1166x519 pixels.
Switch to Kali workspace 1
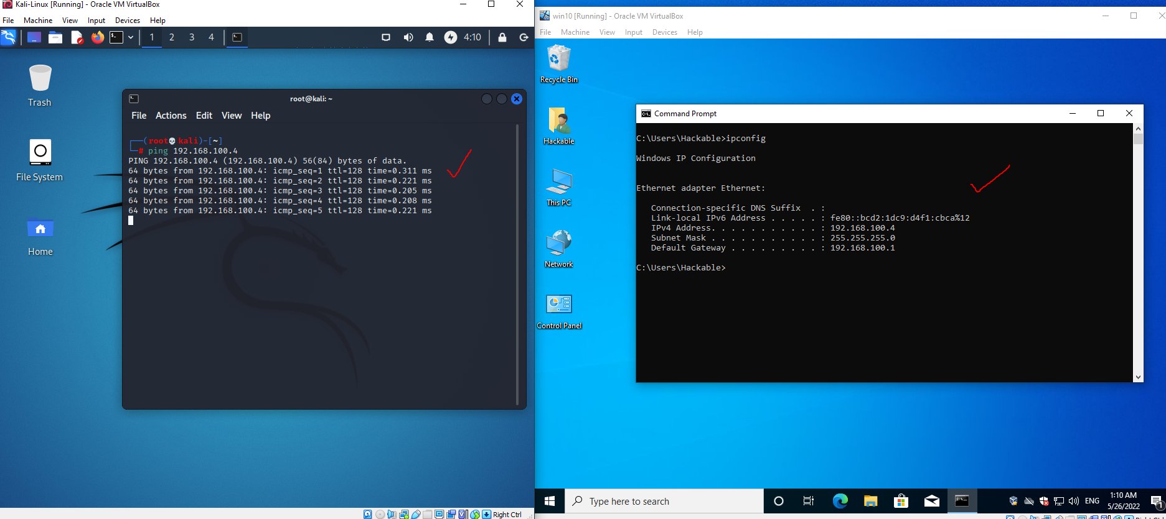click(151, 37)
